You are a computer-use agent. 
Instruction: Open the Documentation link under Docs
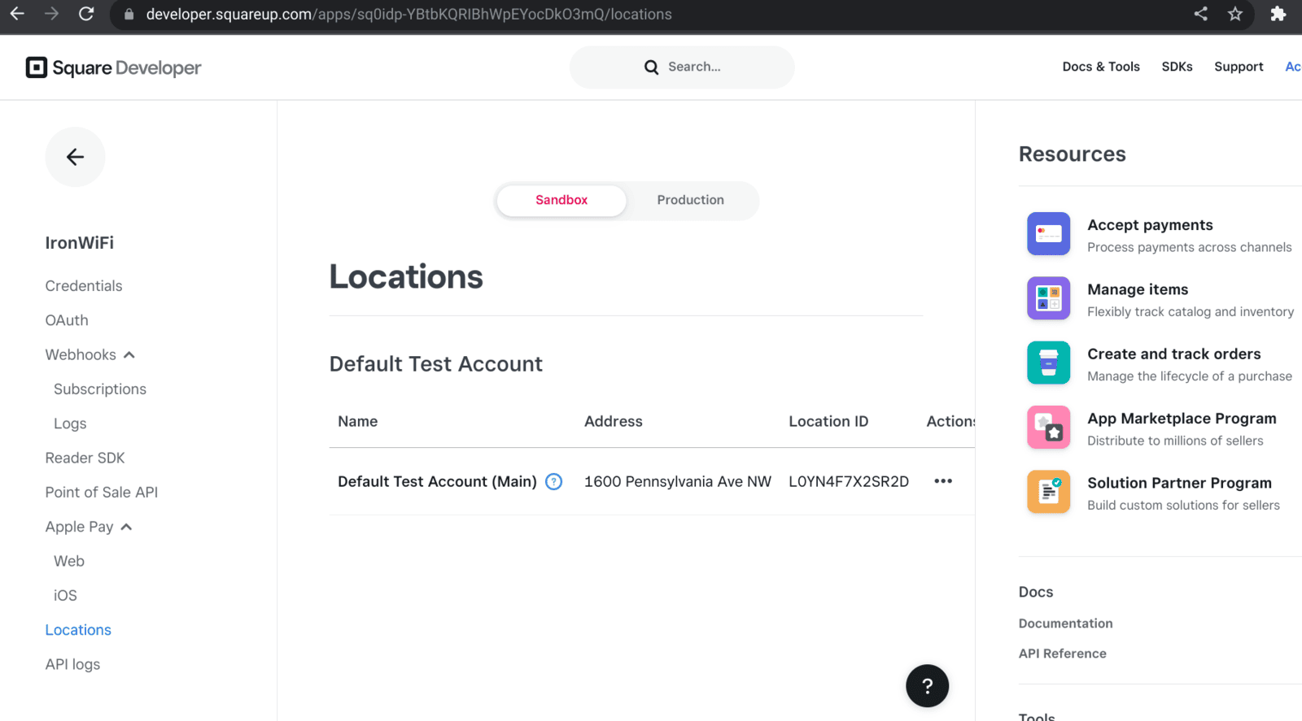(x=1065, y=623)
